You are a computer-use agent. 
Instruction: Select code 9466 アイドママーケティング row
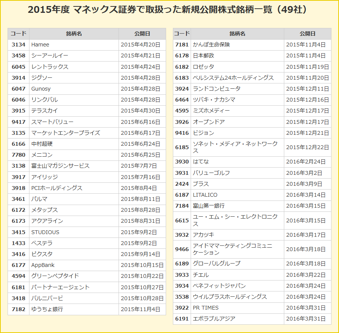[182, 249]
